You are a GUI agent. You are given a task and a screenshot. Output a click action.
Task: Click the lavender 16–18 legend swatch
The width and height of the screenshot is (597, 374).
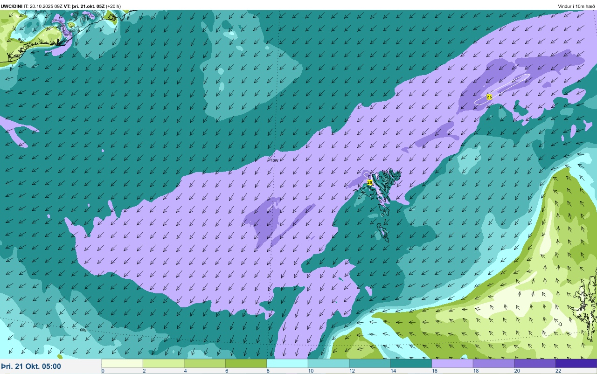click(x=452, y=363)
